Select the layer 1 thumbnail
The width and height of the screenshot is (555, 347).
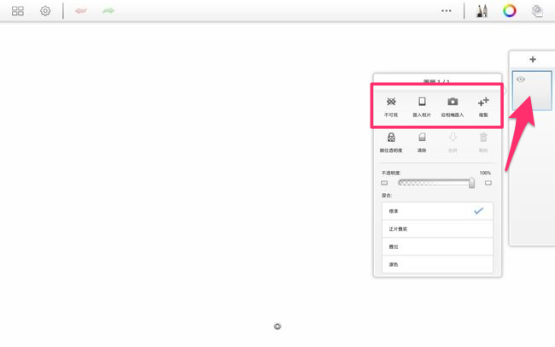pos(532,91)
